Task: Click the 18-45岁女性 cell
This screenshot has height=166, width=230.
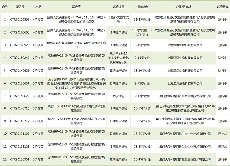Action: click(142, 159)
